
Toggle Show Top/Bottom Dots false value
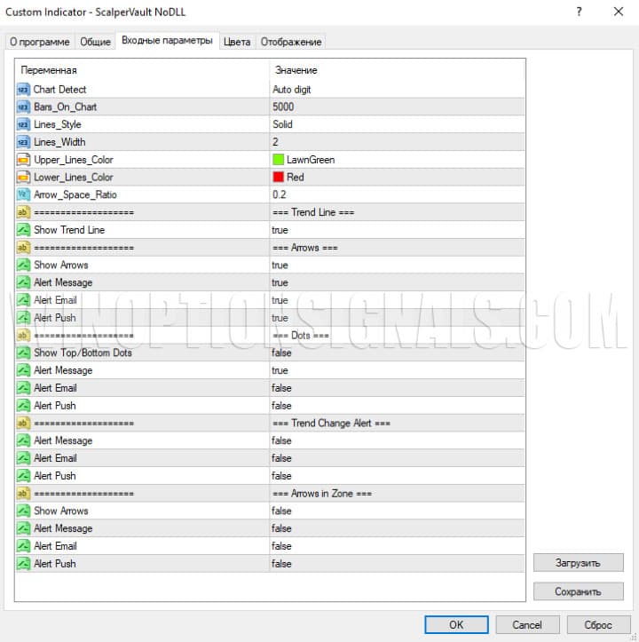281,353
